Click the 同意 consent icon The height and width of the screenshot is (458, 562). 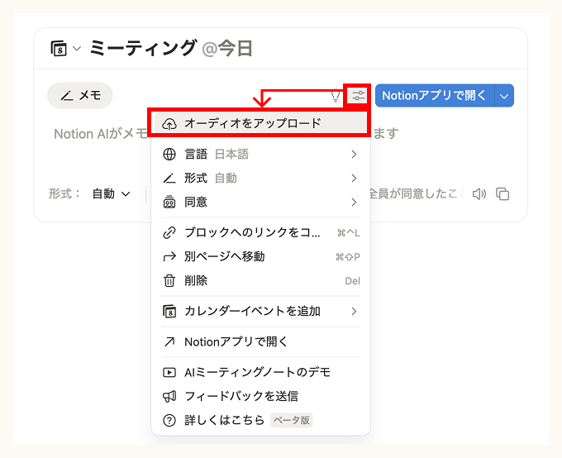coord(169,203)
